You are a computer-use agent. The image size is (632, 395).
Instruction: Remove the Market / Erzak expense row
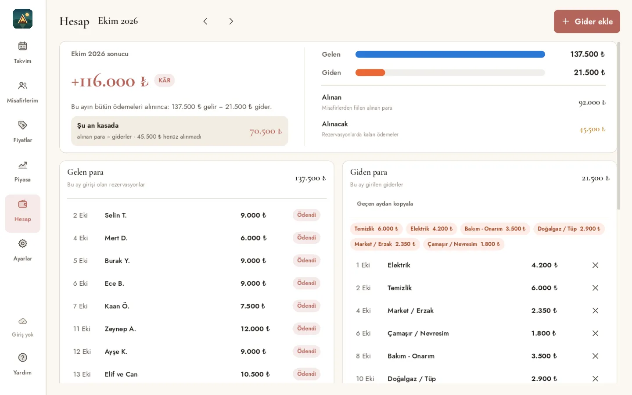[595, 311]
